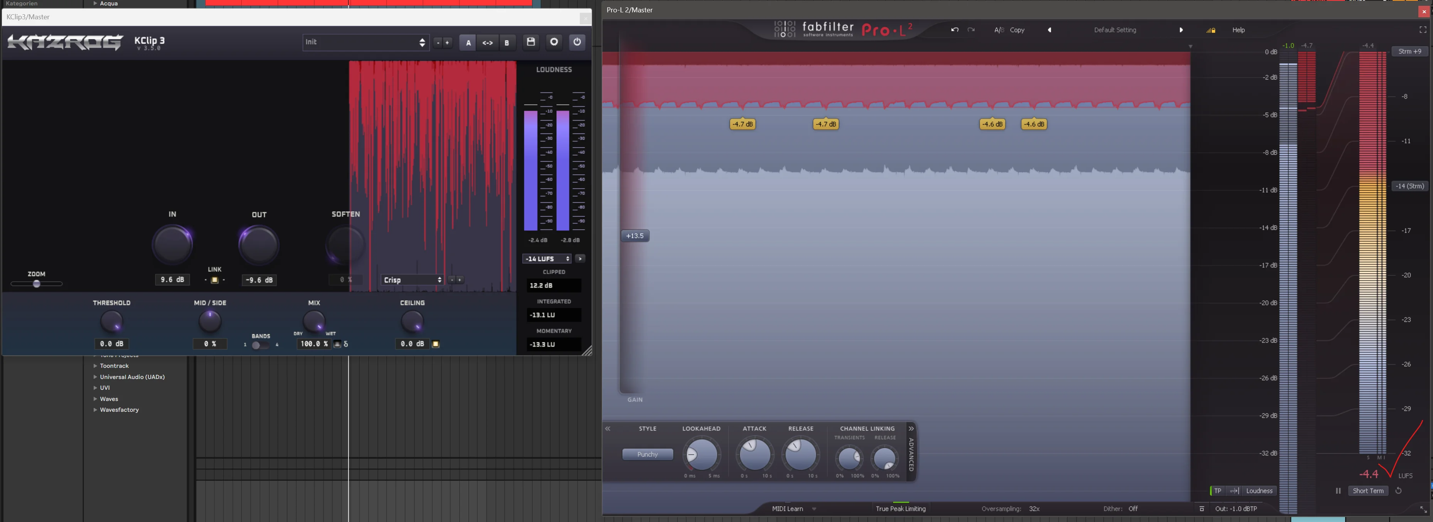Click the arrow button beside -14 LUFS
1433x522 pixels.
click(580, 259)
